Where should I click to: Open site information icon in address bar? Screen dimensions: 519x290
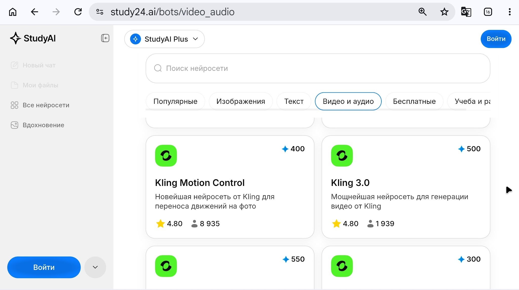coord(100,12)
